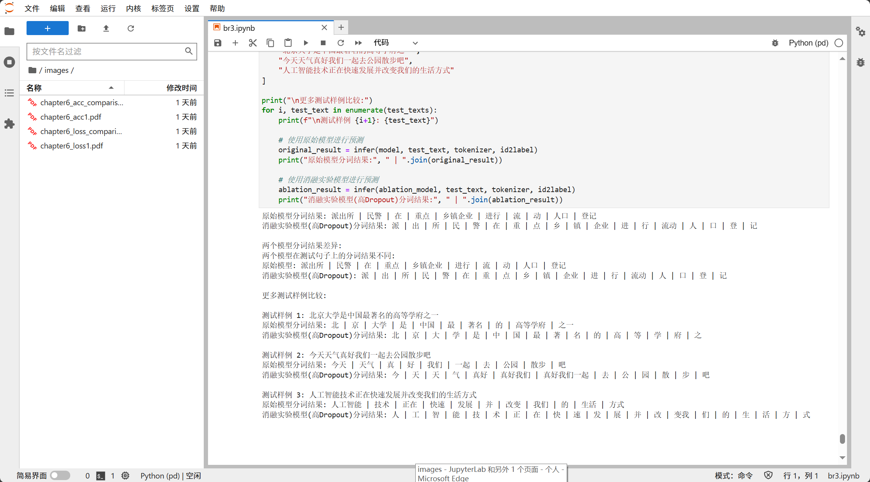Open the file browser sidebar tab
This screenshot has height=482, width=870.
tap(9, 31)
